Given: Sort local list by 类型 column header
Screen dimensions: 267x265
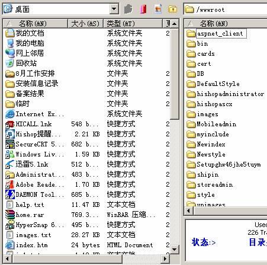Looking at the screenshot, I should [133, 24].
